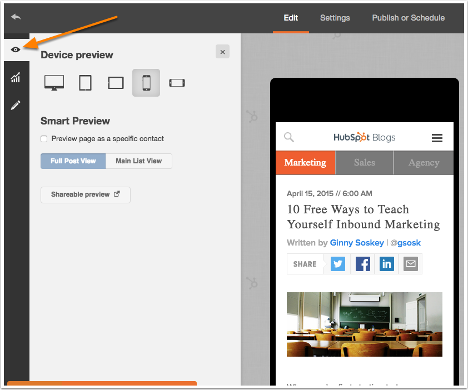The height and width of the screenshot is (390, 468).
Task: Choose landscape phone device preview
Action: [177, 83]
